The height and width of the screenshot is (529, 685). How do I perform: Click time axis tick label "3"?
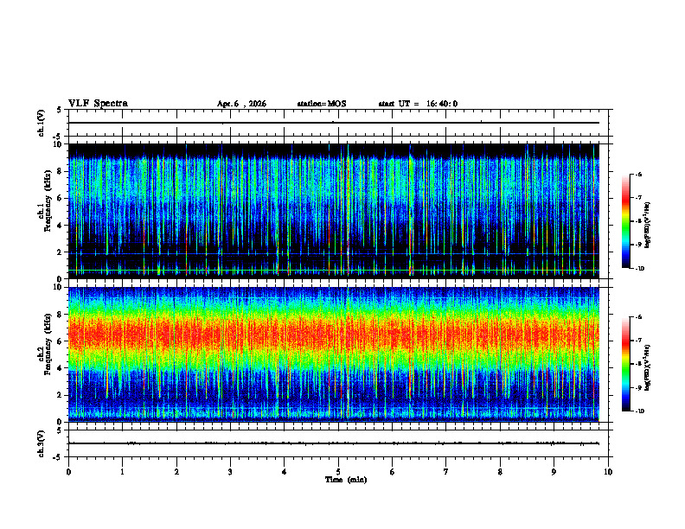tap(230, 472)
